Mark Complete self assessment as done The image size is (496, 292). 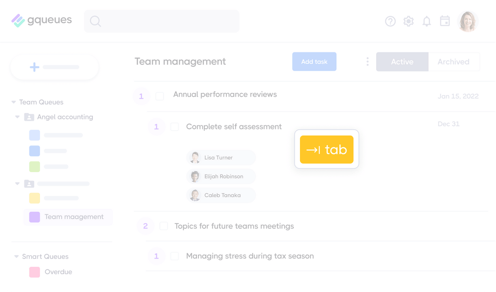pos(175,127)
